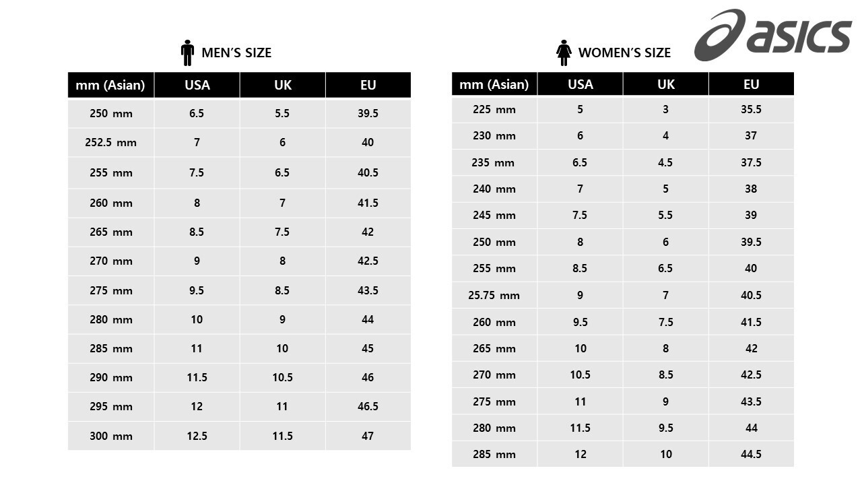The height and width of the screenshot is (485, 862).
Task: Select the women's EU column header
Action: 751,84
